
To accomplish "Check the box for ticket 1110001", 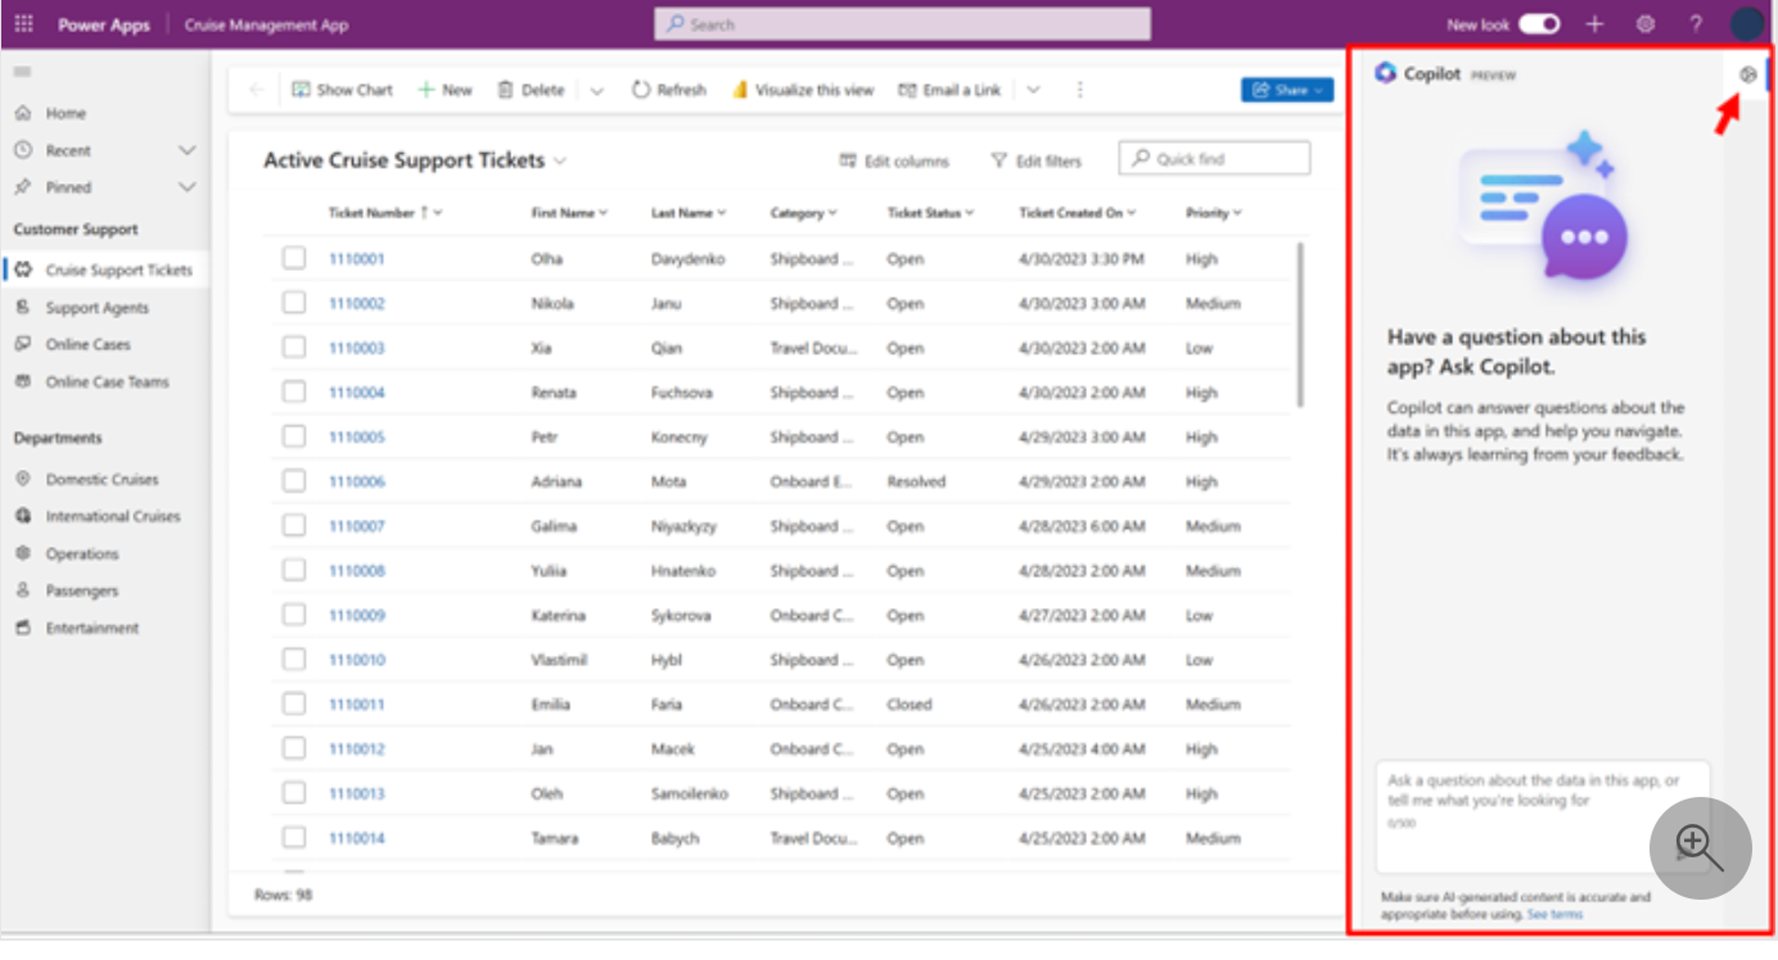I will point(294,258).
